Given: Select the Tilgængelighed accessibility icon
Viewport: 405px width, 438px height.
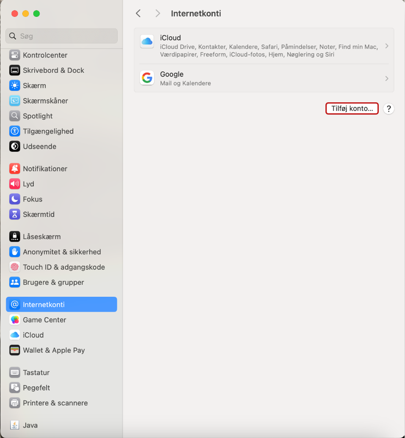Looking at the screenshot, I should pyautogui.click(x=14, y=131).
